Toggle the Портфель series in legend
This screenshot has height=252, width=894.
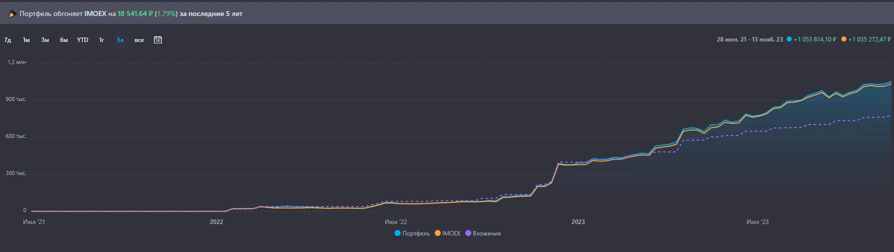pos(412,233)
